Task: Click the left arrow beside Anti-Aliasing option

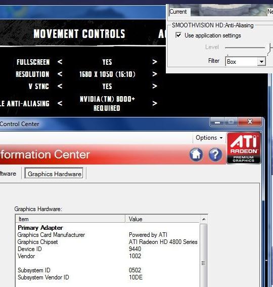Action: 60,103
